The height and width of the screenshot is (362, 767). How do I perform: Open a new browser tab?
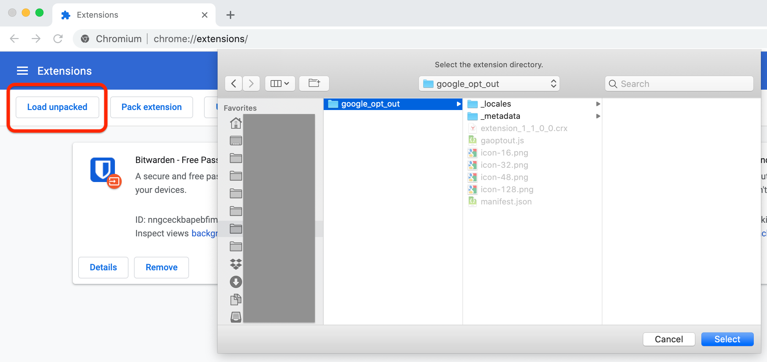click(231, 15)
